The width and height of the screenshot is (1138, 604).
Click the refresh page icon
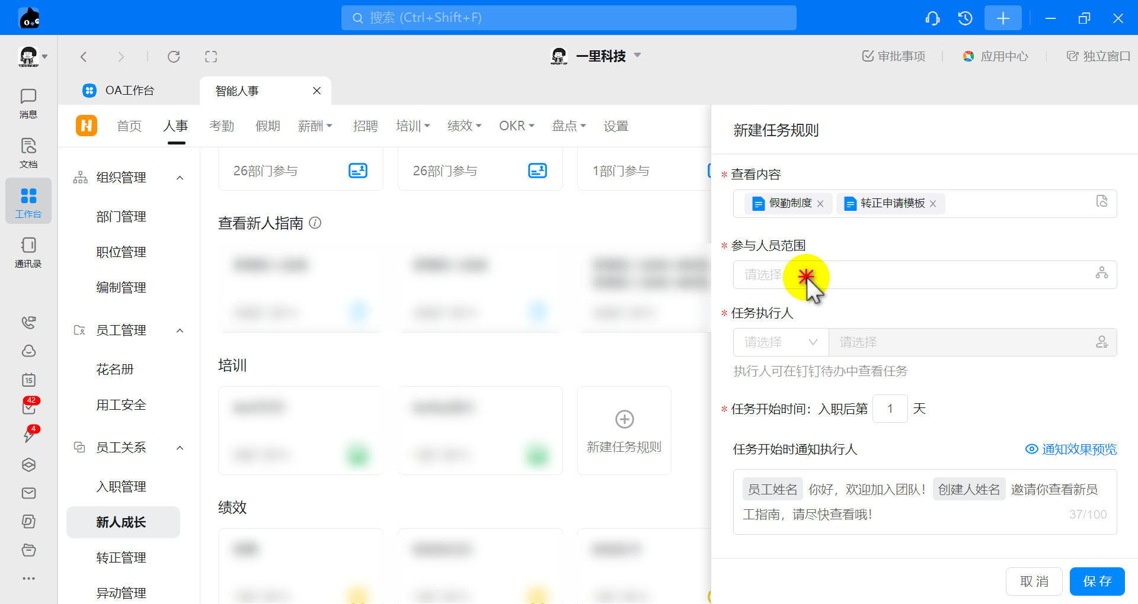[x=174, y=57]
